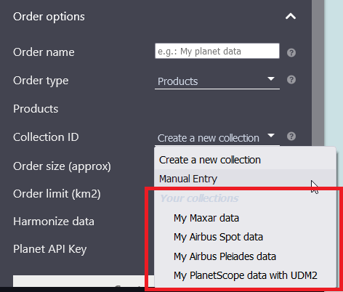
Task: Click the Your collections group heading
Action: coord(199,198)
